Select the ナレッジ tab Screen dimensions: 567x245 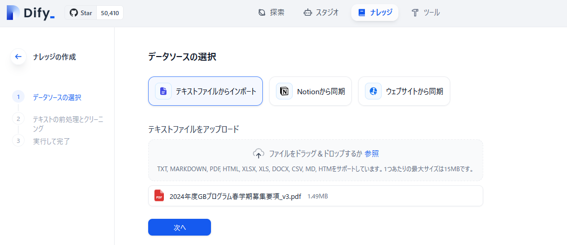tap(375, 13)
